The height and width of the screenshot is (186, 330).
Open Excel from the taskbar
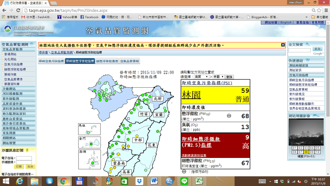199,181
